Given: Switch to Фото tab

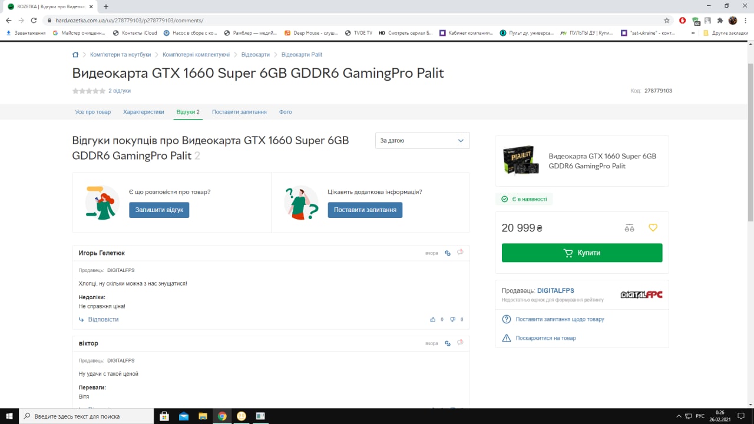Looking at the screenshot, I should tap(286, 112).
